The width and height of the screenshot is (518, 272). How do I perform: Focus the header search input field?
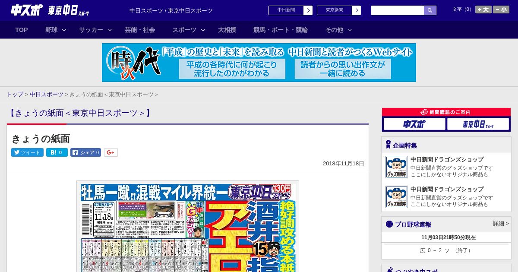tap(398, 10)
